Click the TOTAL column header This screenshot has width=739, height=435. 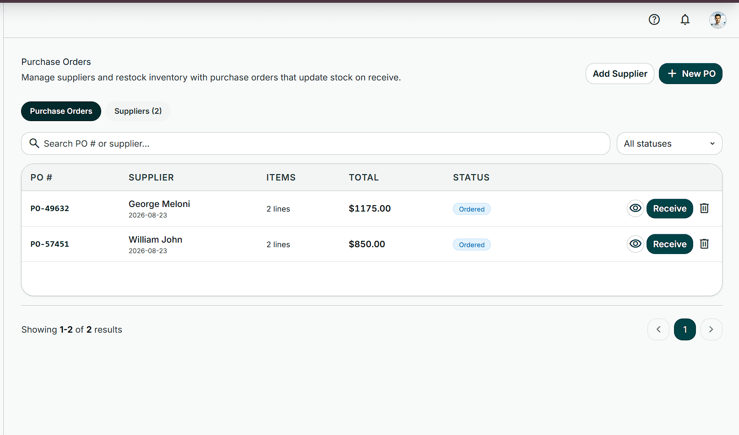364,177
